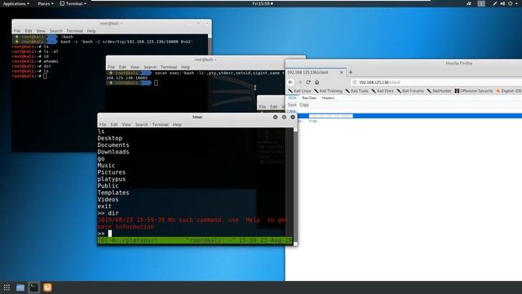Image resolution: width=522 pixels, height=294 pixels.
Task: Select the 192.168.125.136/client Firefox tab
Action: (316, 72)
